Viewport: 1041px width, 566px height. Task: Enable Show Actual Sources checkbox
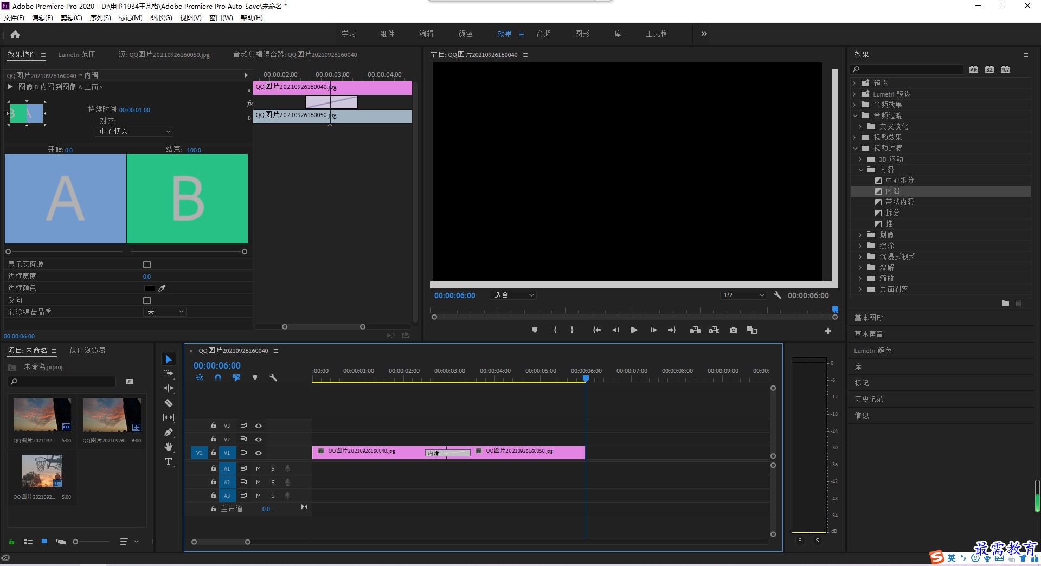click(x=147, y=265)
